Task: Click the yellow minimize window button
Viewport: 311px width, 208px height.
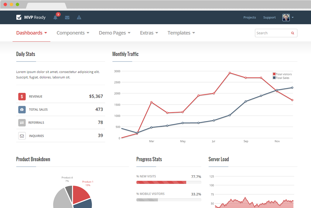Action: (12, 5)
